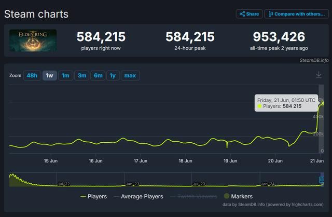The image size is (332, 217).
Task: Click Jan '24 in the navigator timeline
Action: tap(268, 184)
